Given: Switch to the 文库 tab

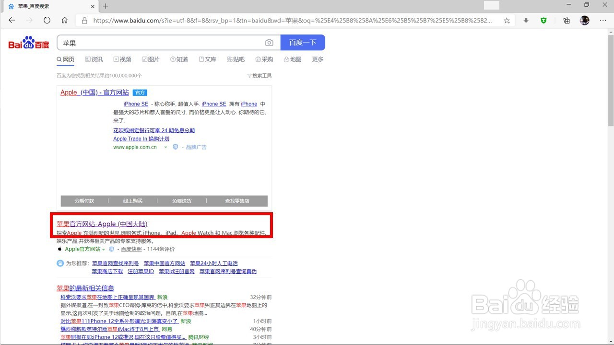Looking at the screenshot, I should (207, 59).
